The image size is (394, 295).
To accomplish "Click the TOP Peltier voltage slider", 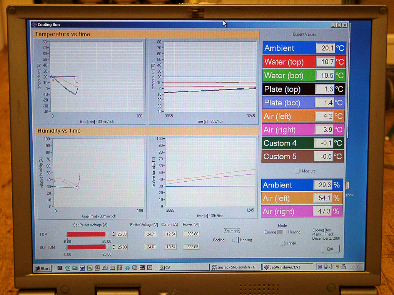I will pos(87,234).
